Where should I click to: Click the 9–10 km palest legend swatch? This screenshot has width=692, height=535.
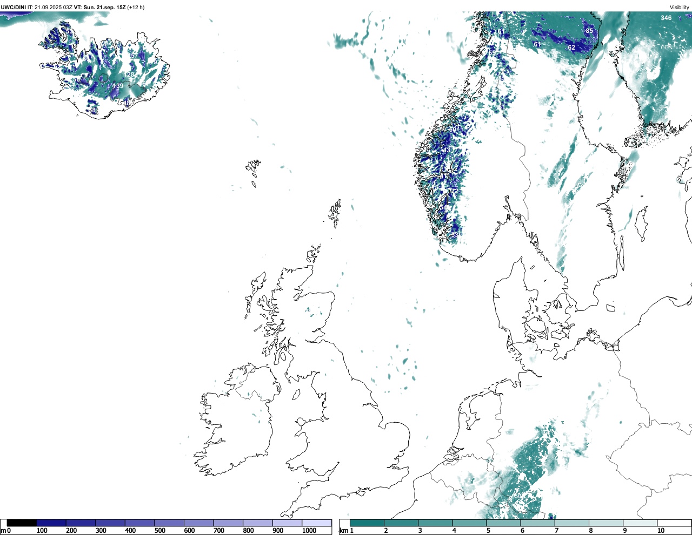(640, 523)
